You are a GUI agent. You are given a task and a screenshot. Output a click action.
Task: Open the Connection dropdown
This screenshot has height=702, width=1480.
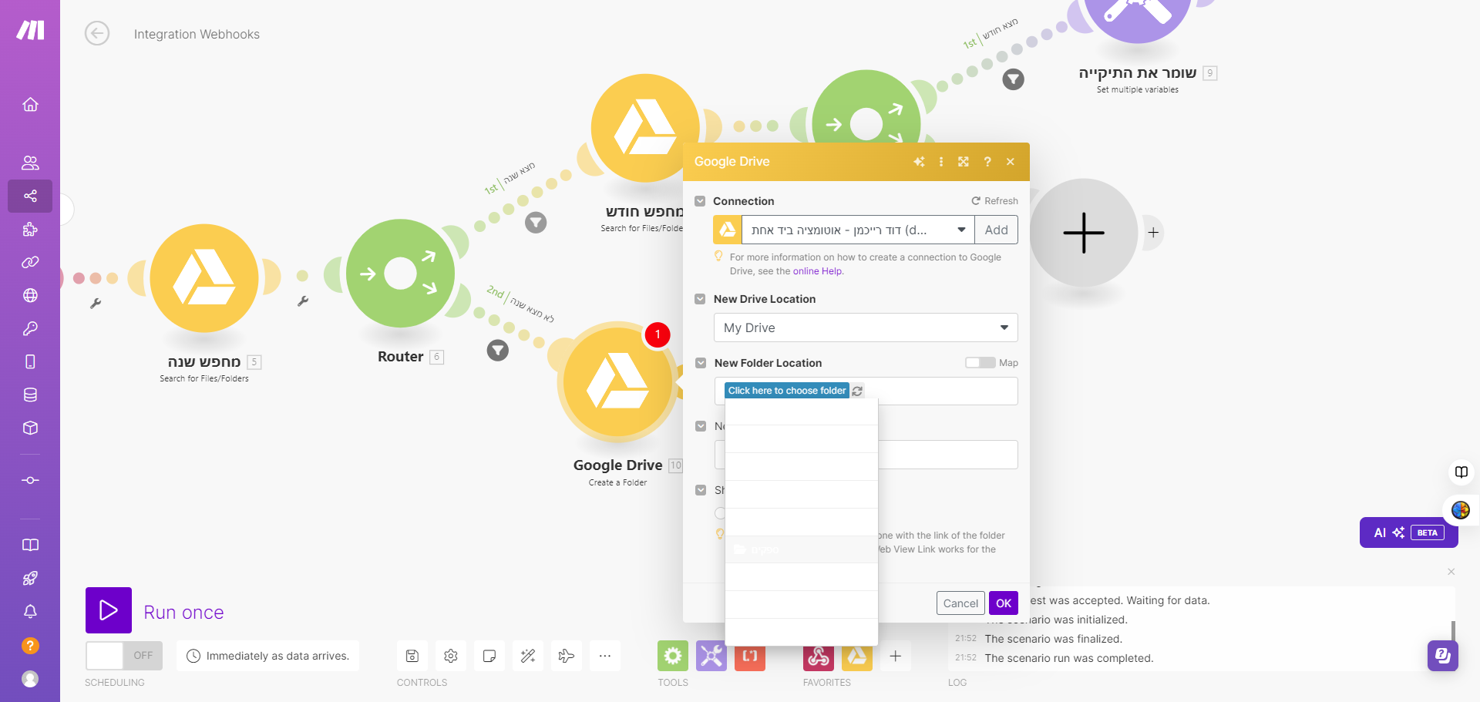tap(858, 230)
